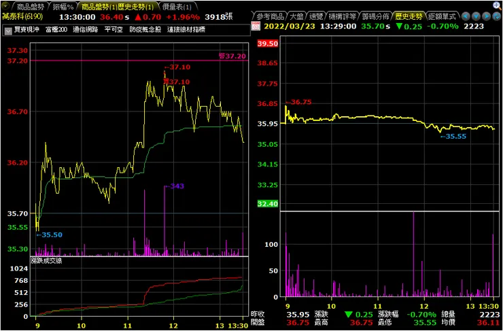Open the 價量表(1) tab
Screen dimensions: 503x331
[177, 6]
